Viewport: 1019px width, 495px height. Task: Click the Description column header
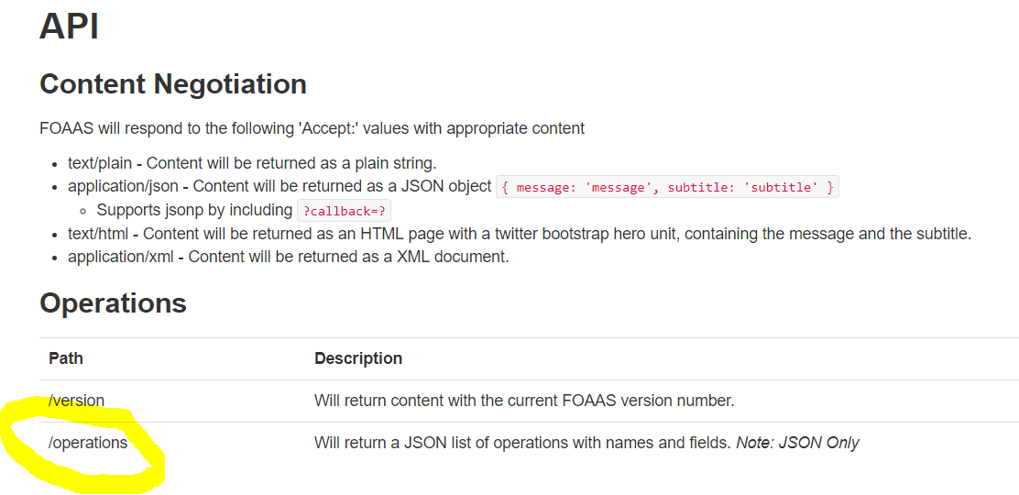coord(358,358)
